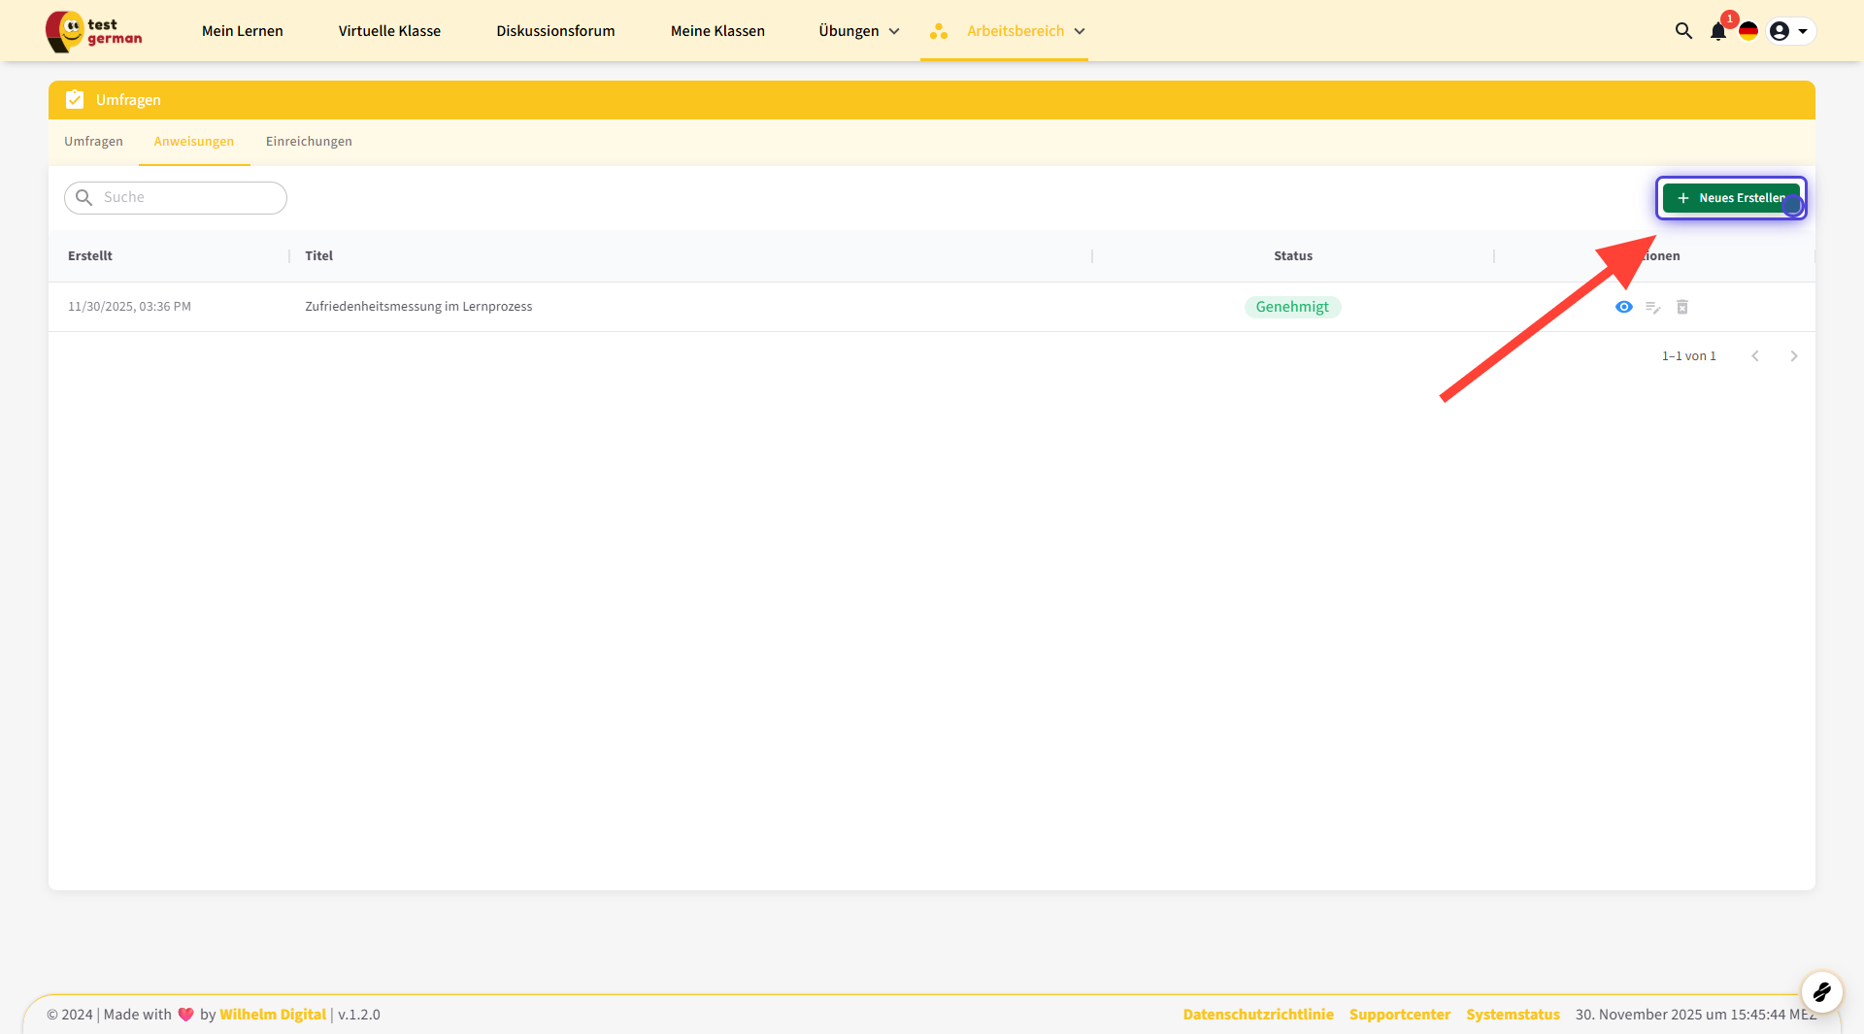
Task: Delete the Zufriedenheitsmessung entry
Action: [1682, 307]
